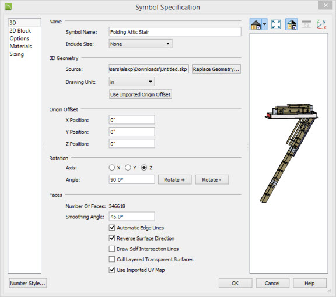Viewport: 336px width, 297px height.
Task: Click the green Chief Architect logo icon
Action: click(x=8, y=7)
